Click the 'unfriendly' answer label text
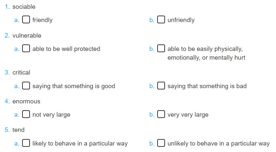Viewport: 276px width, 152px height. point(181,20)
